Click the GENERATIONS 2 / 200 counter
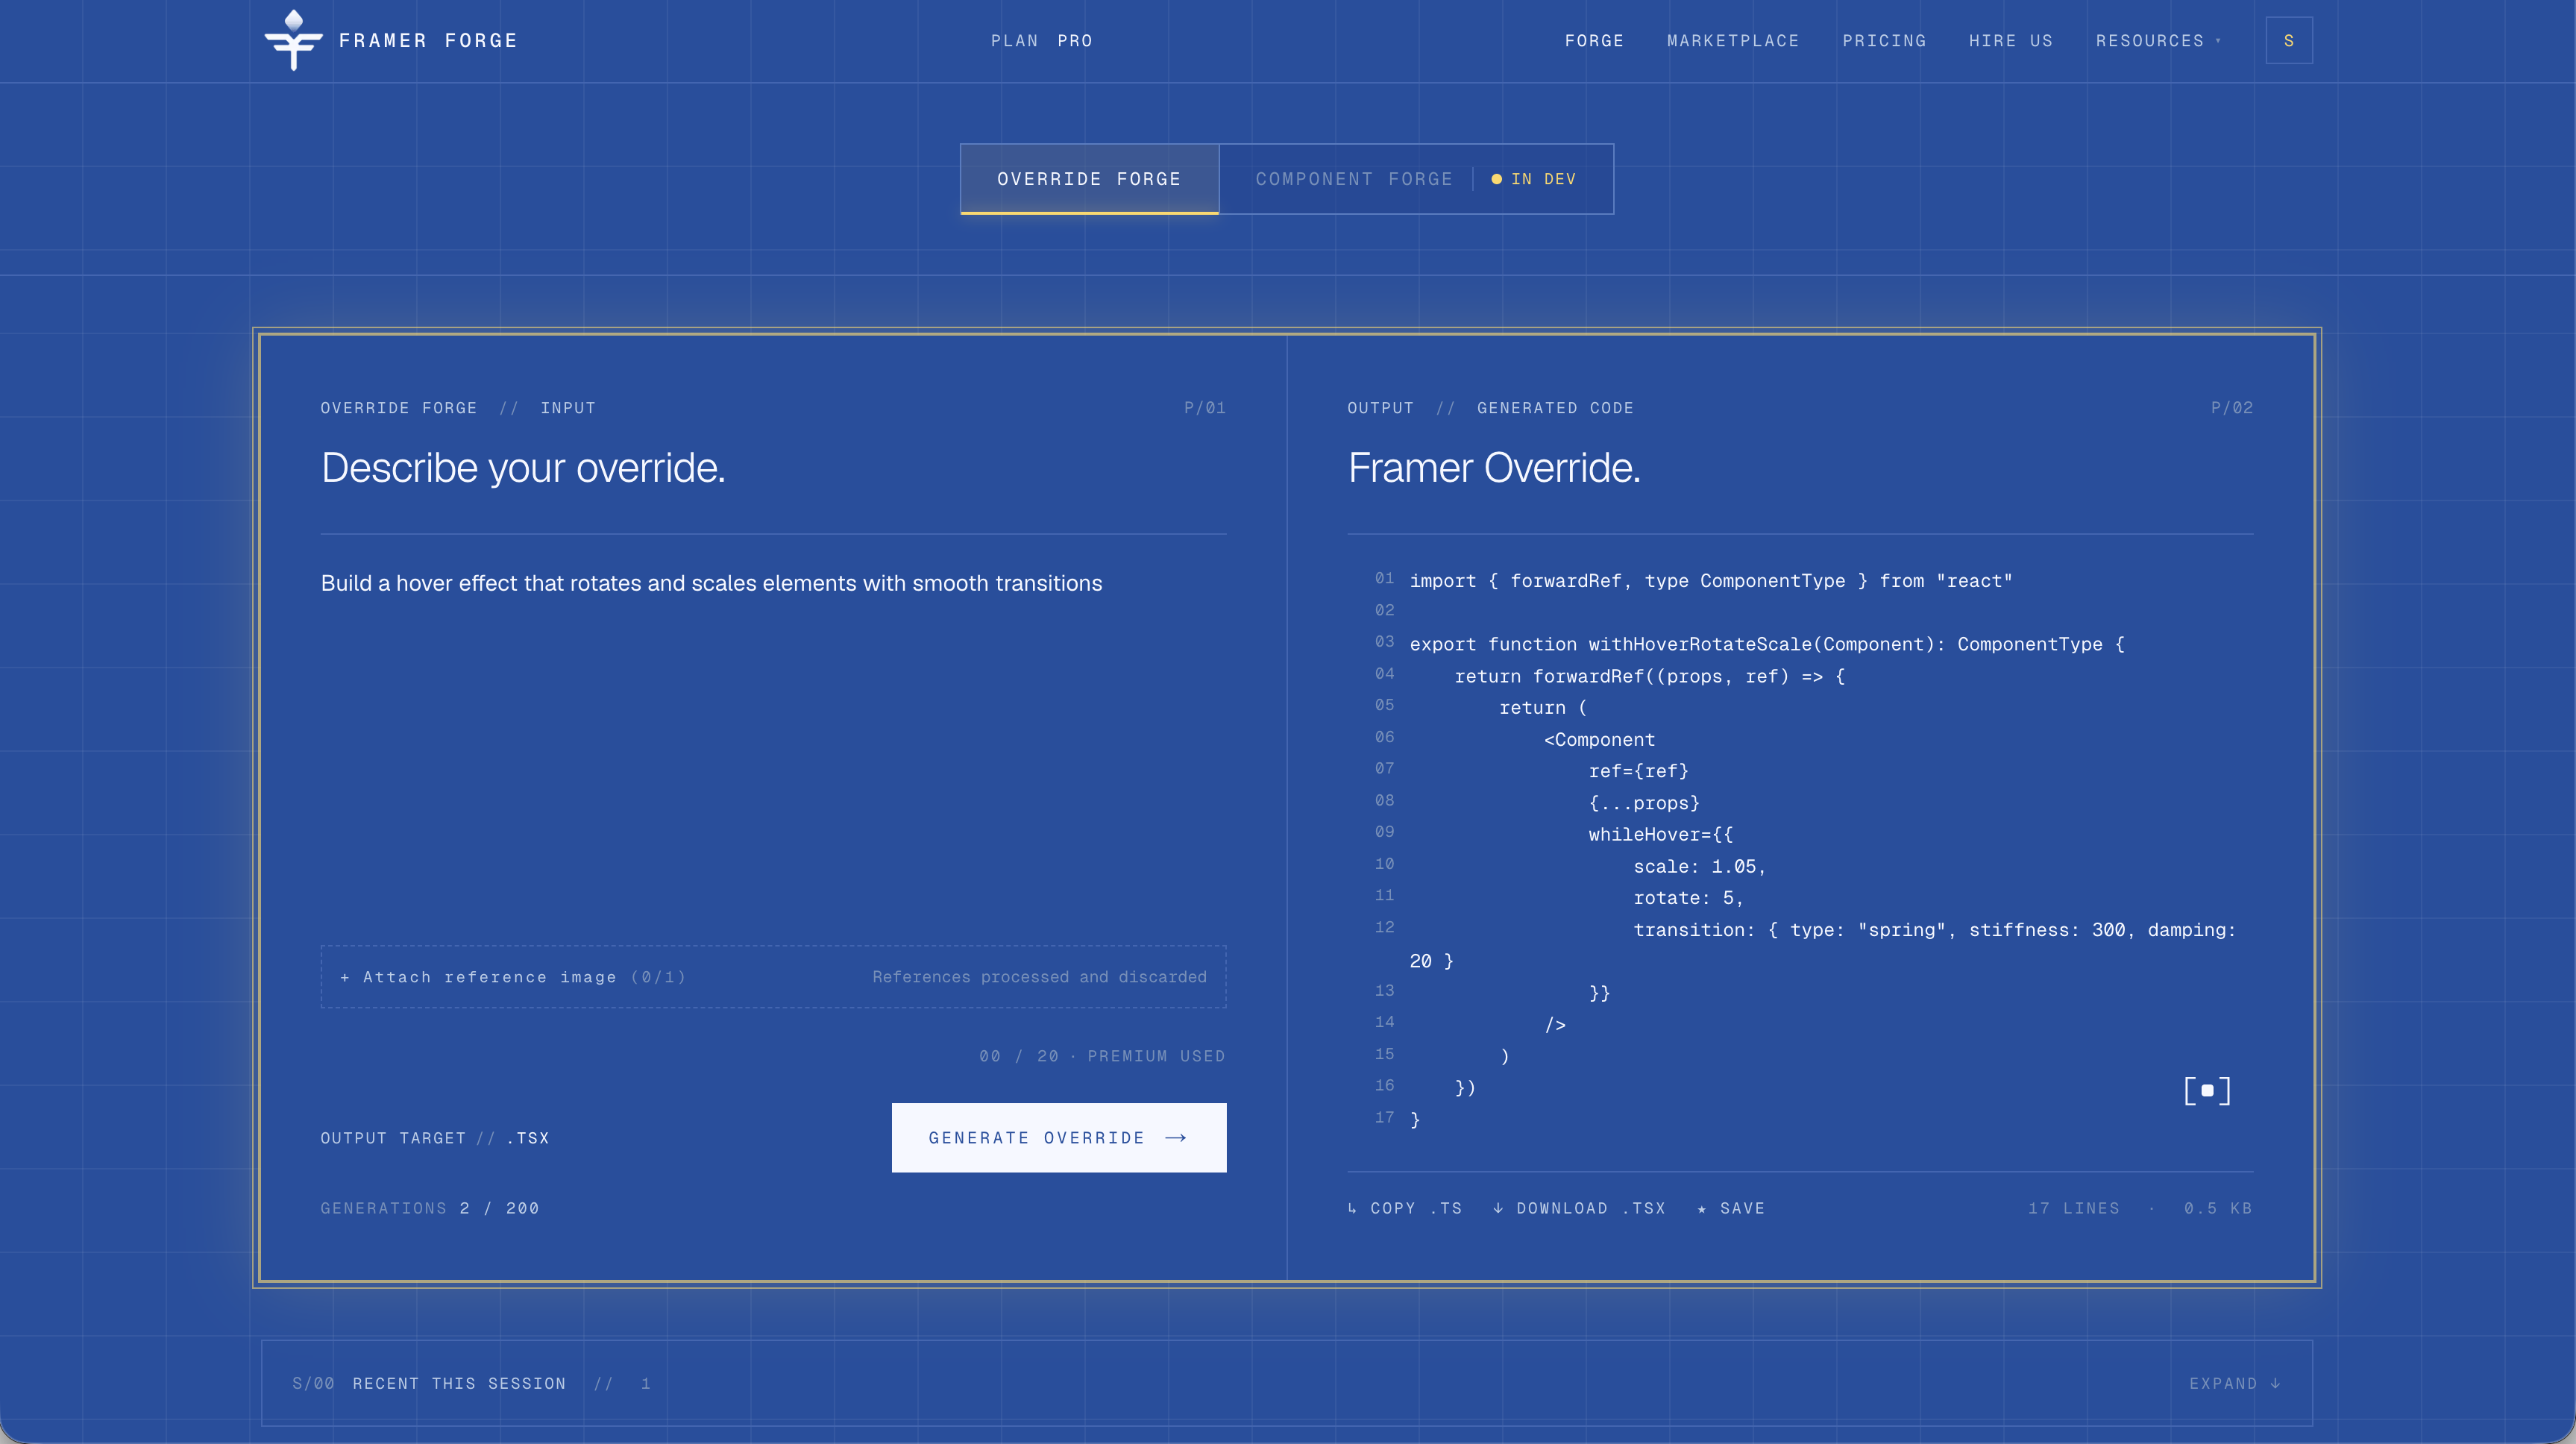 tap(430, 1208)
